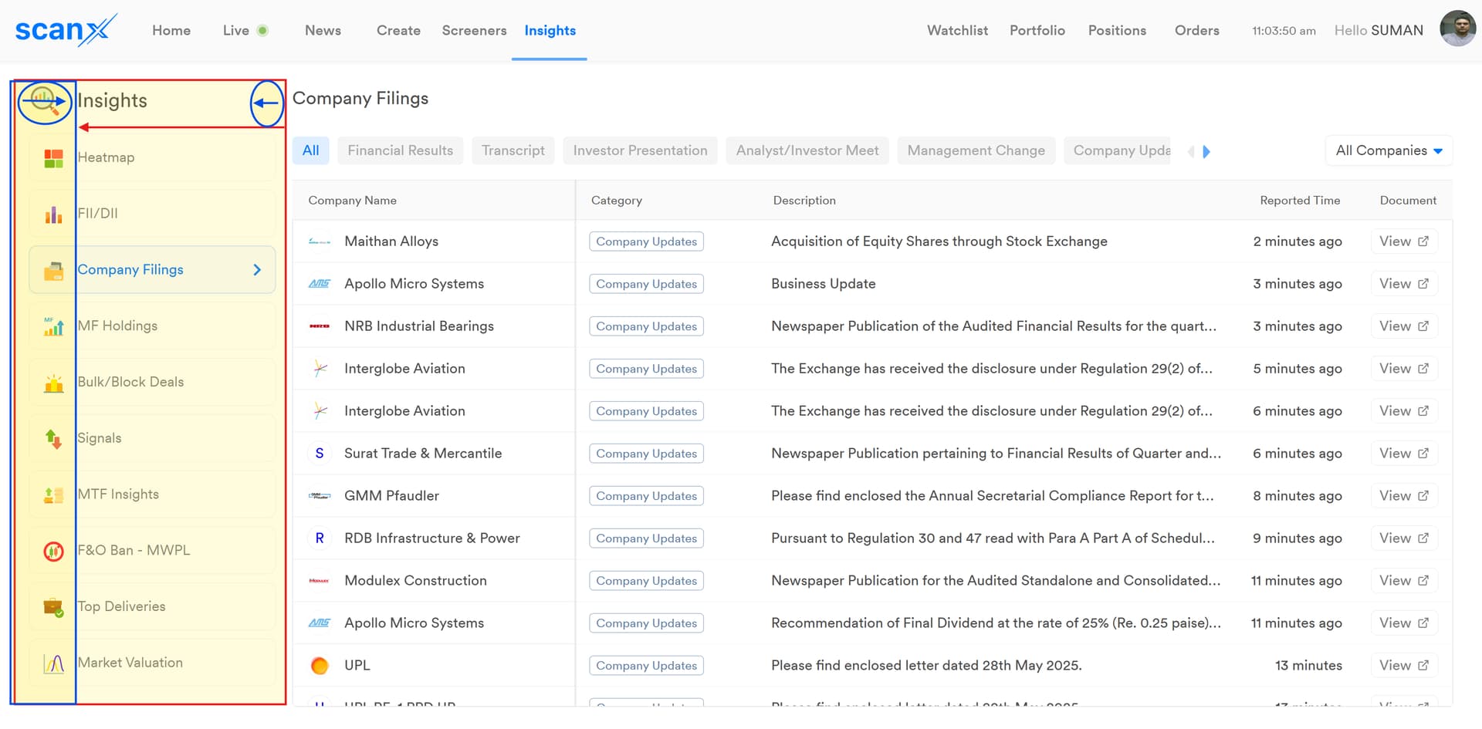This screenshot has height=729, width=1482.
Task: Click the user profile avatar
Action: tap(1457, 29)
